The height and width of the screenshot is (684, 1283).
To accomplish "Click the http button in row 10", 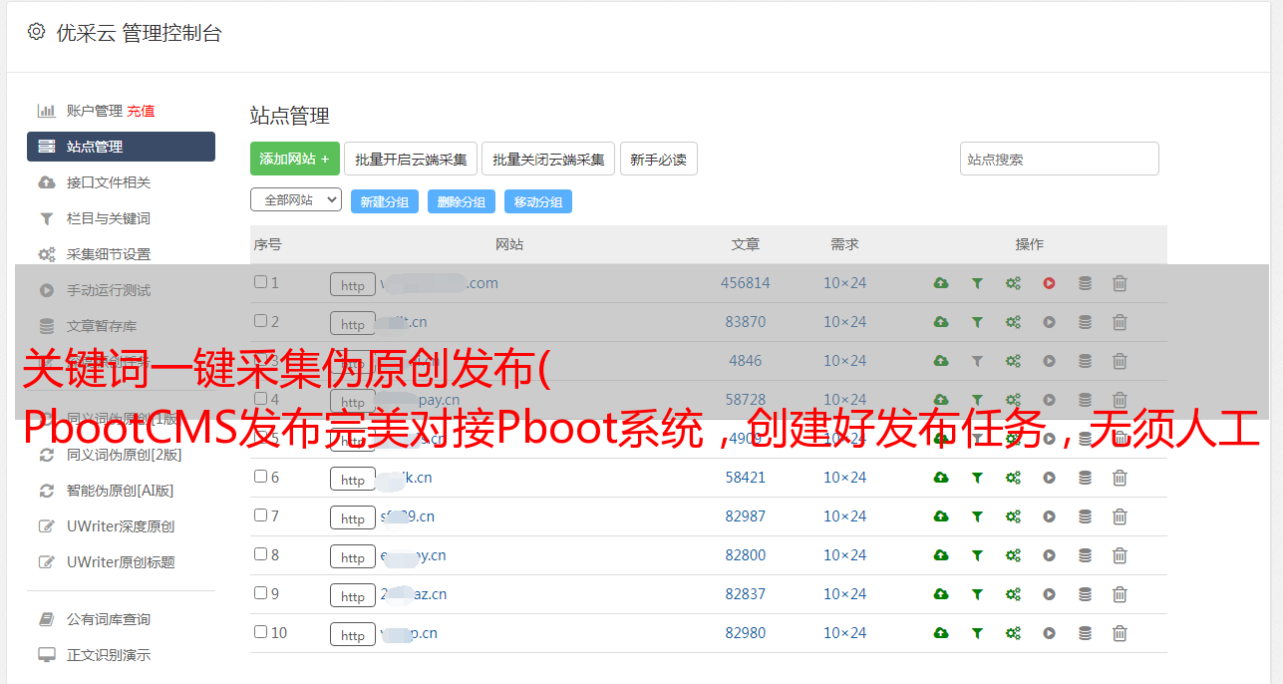I will (x=353, y=634).
